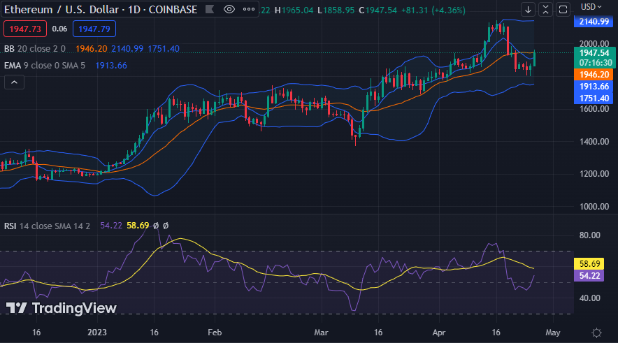Screen dimensions: 618x343
Task: Click the purple 54.22 RSI axis label
Action: (x=589, y=276)
